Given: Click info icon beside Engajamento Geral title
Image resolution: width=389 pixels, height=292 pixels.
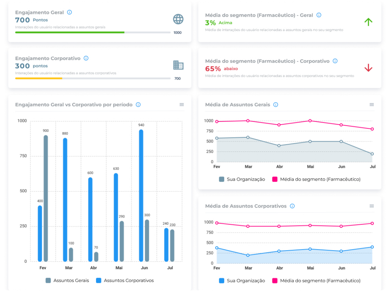Looking at the screenshot, I should 69,12.
